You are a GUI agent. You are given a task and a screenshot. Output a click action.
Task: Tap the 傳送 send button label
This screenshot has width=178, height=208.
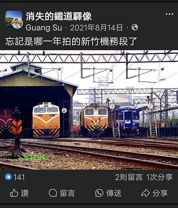point(114,193)
